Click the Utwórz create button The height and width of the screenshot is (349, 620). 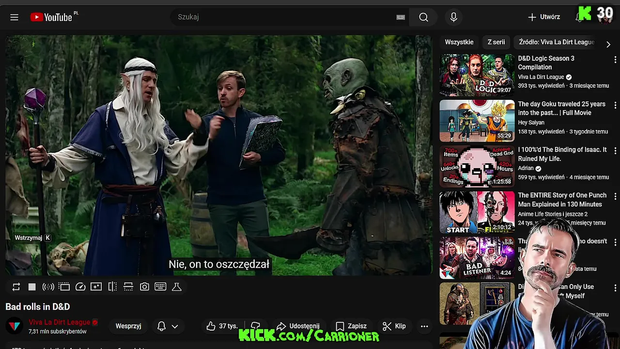tap(544, 17)
